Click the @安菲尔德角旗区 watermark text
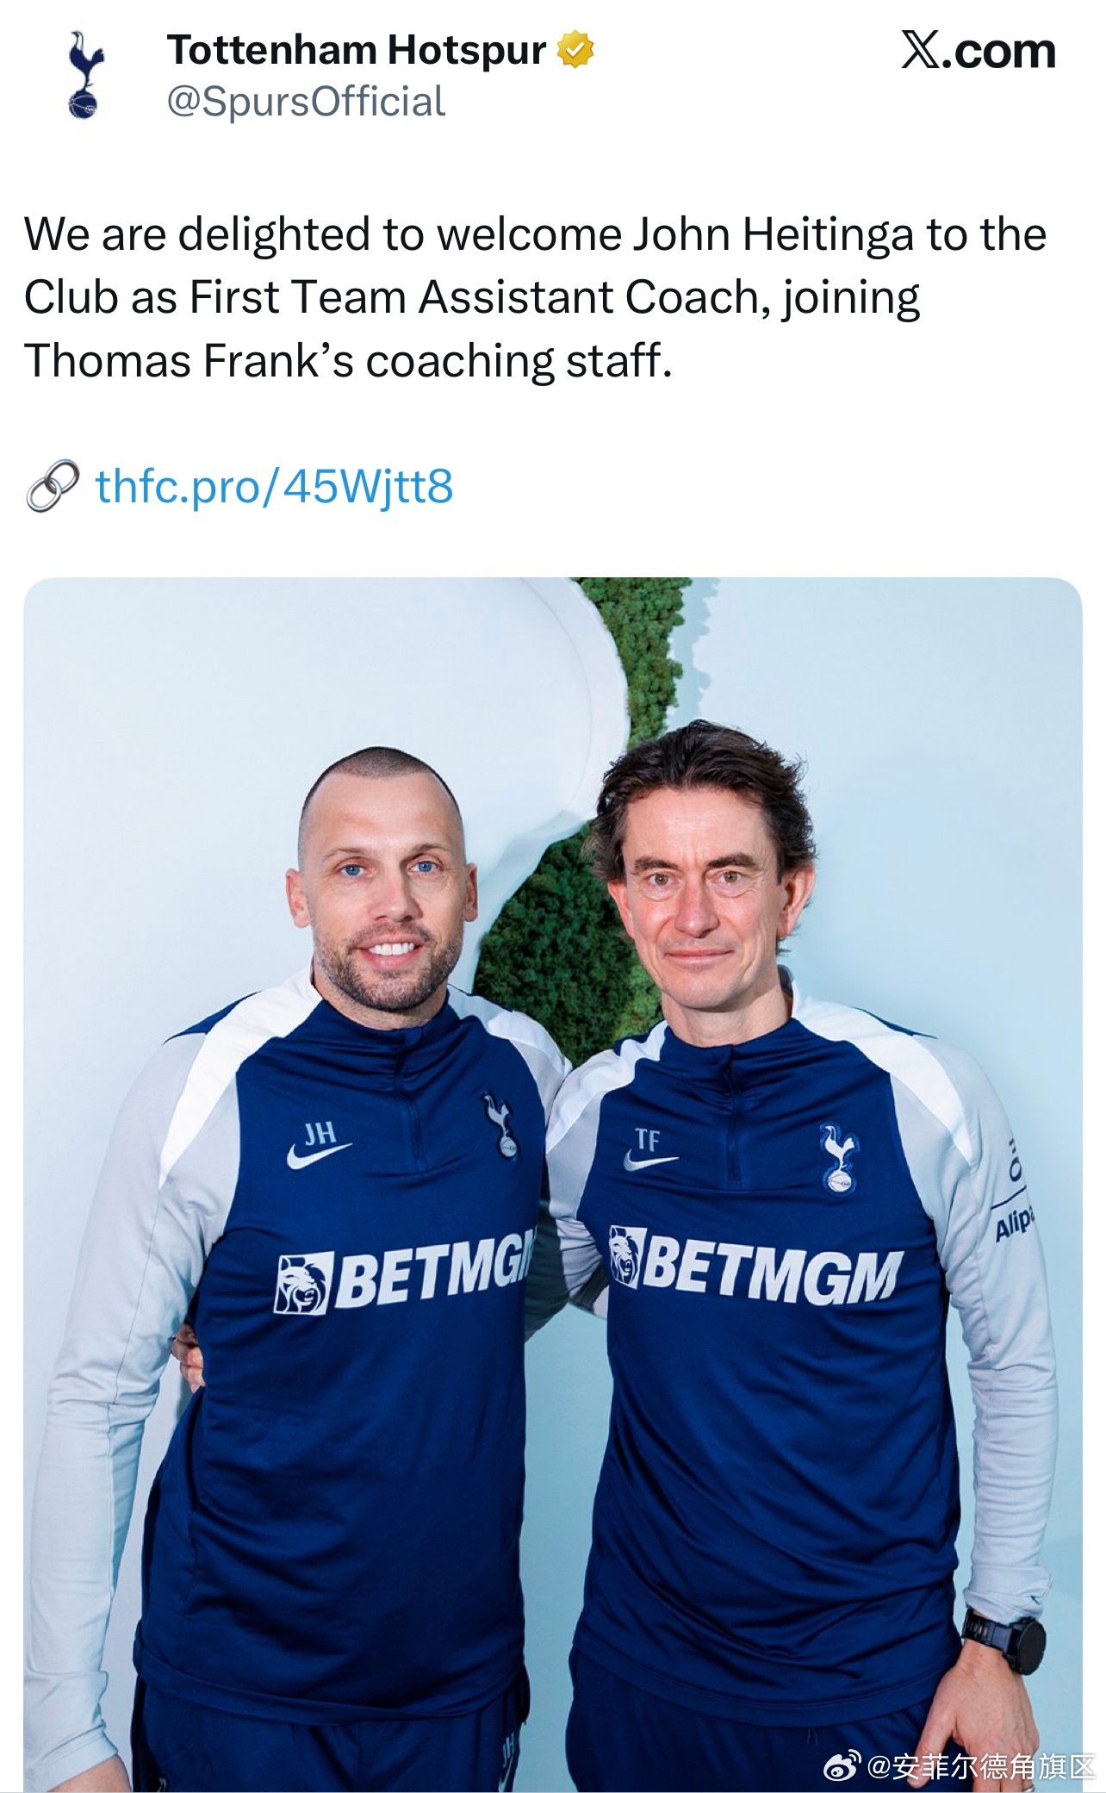The height and width of the screenshot is (1793, 1106). point(980,1767)
